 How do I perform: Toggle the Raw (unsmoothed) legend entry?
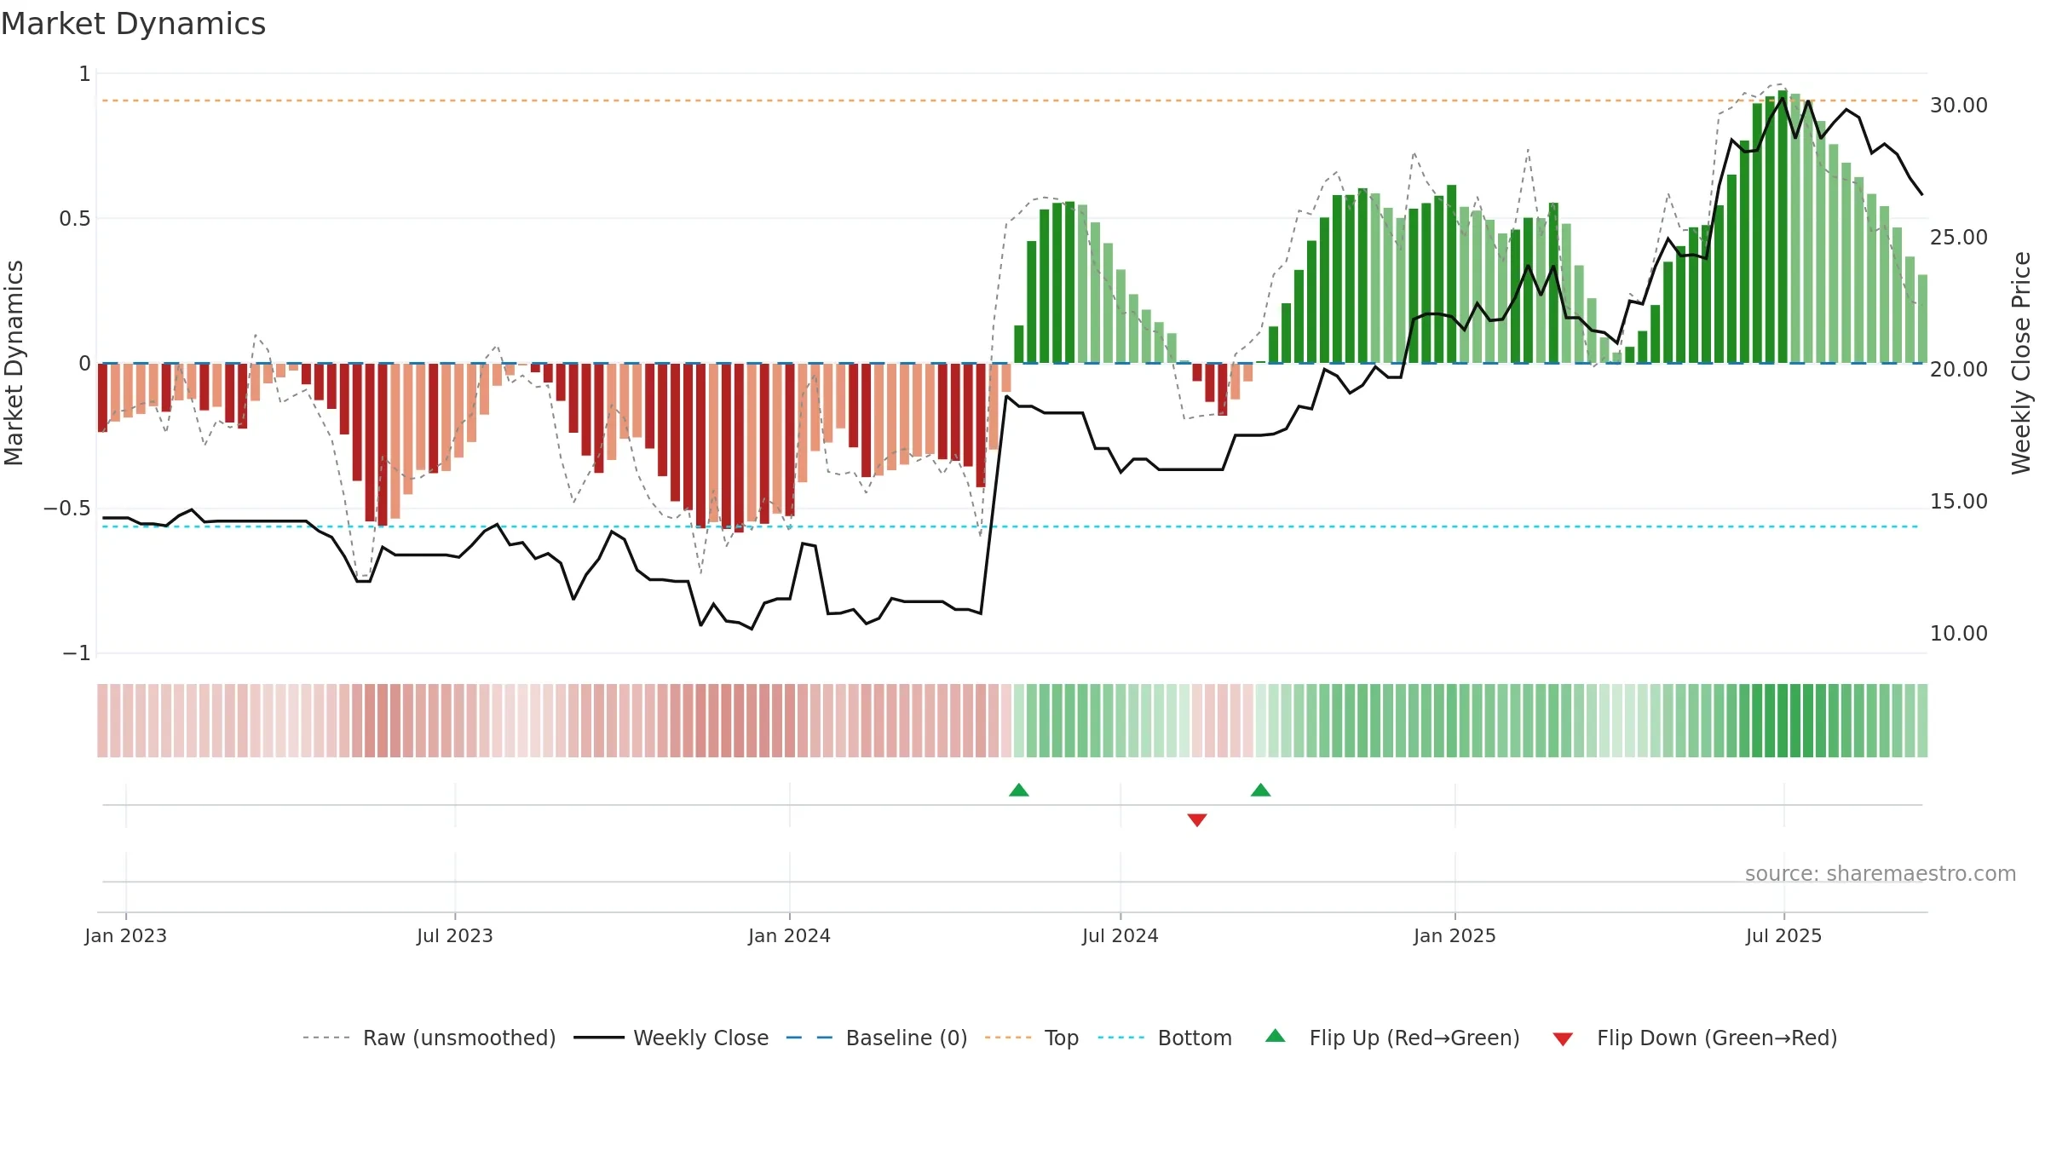[429, 1038]
